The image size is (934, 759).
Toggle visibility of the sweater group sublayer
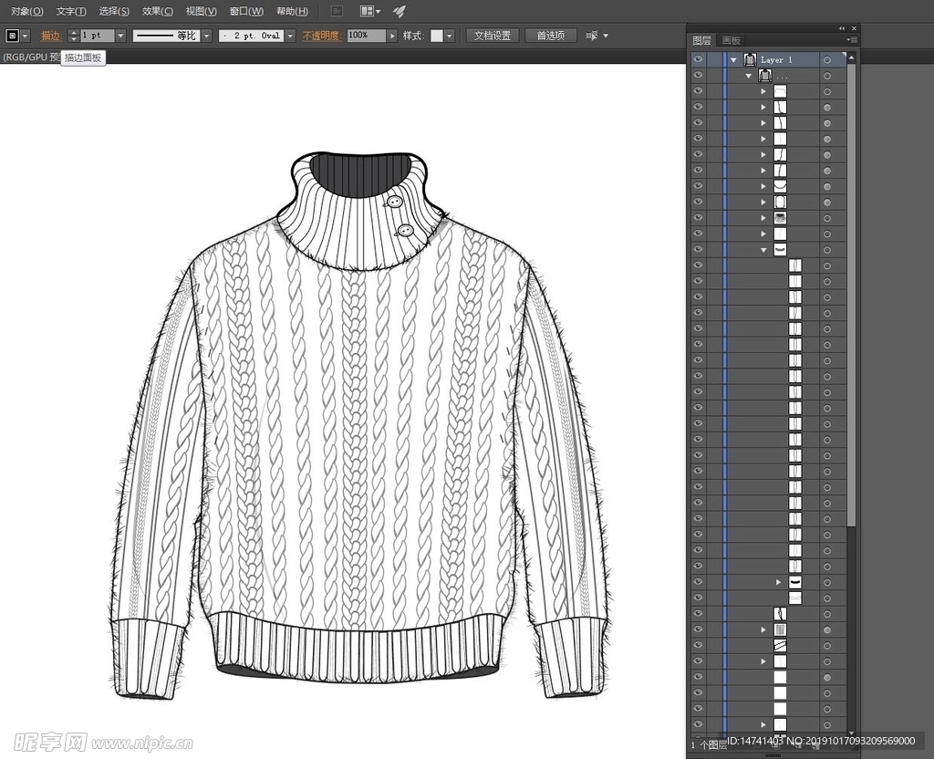(698, 76)
